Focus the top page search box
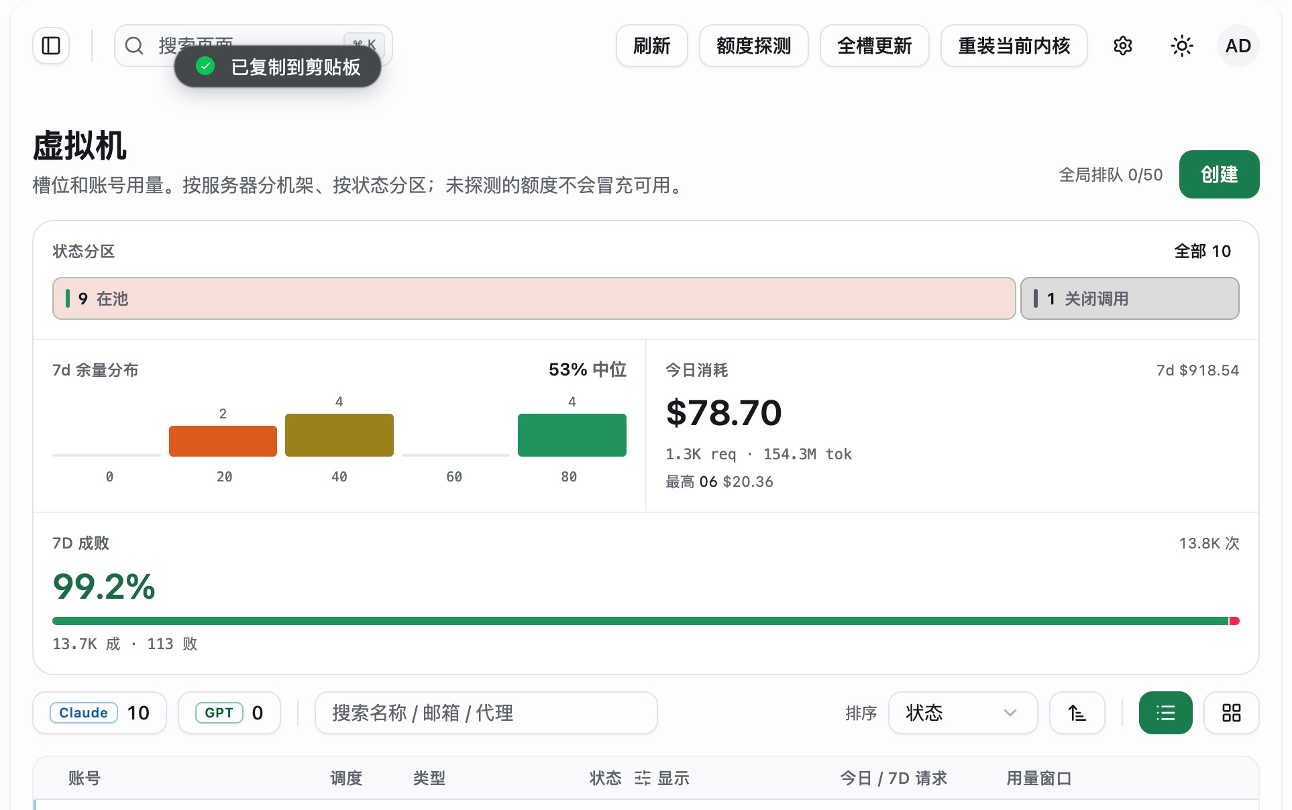This screenshot has width=1292, height=810. coord(254,46)
